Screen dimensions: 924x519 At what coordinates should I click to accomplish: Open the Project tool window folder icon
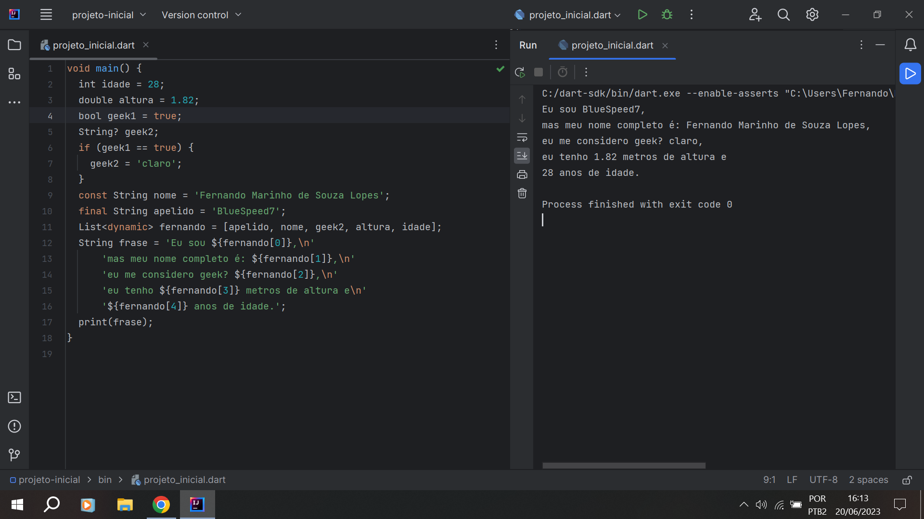coord(14,45)
